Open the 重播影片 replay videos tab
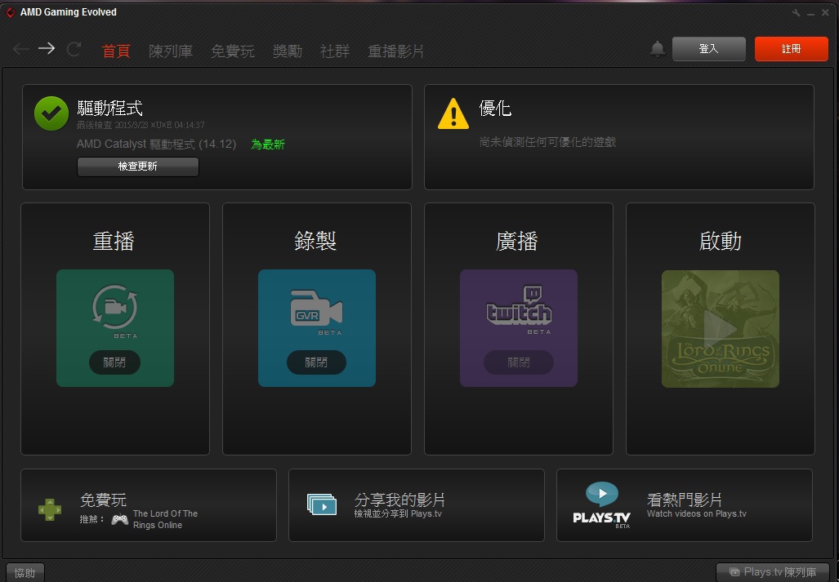The width and height of the screenshot is (839, 582). 396,51
